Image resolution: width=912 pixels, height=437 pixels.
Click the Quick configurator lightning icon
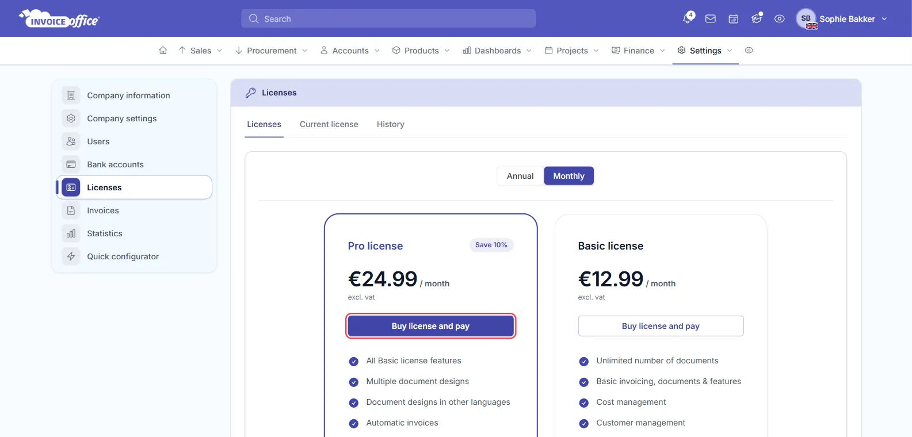[x=71, y=256]
